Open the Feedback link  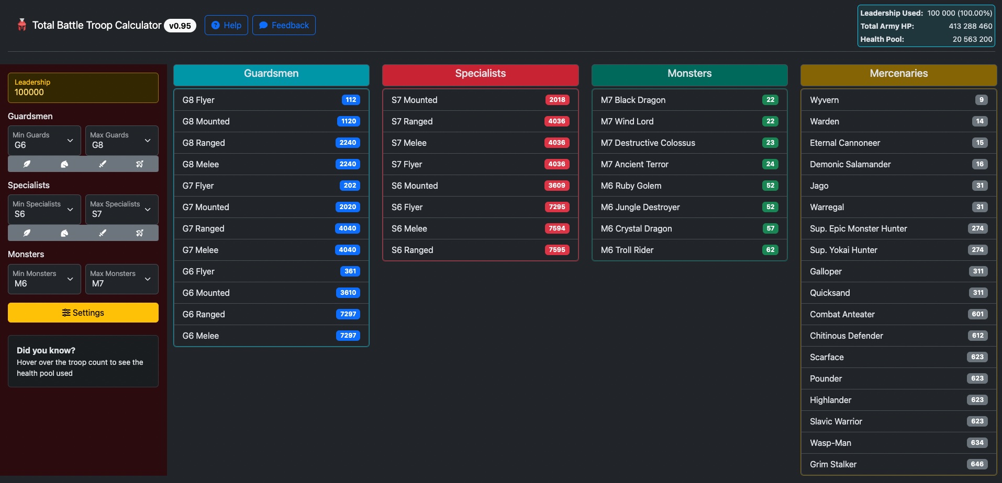(x=284, y=25)
